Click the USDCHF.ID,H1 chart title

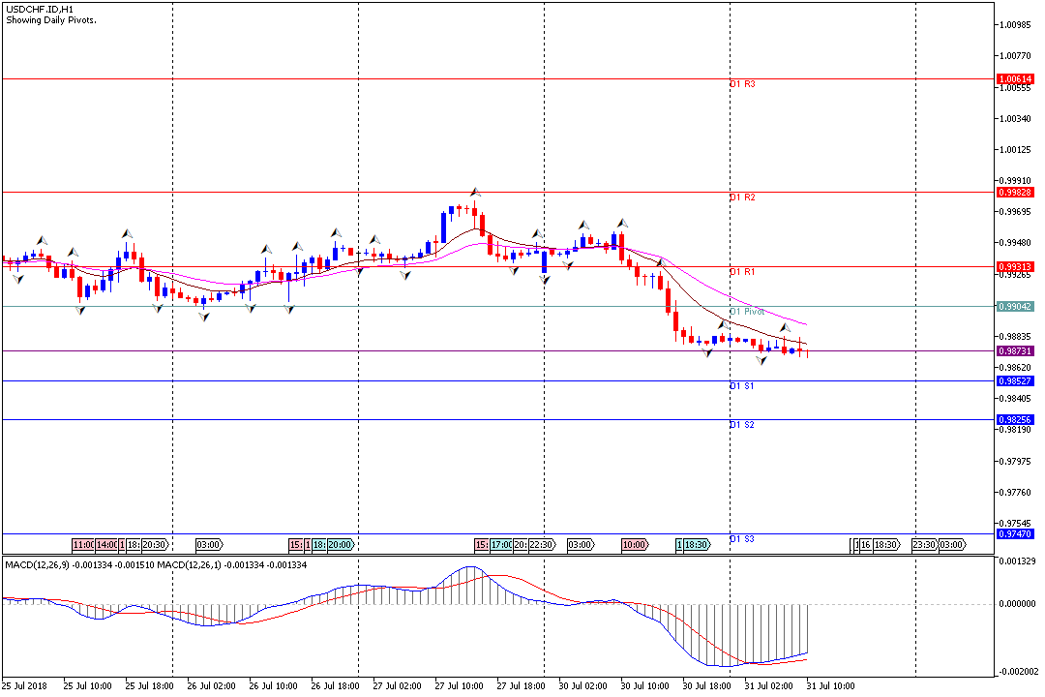pos(40,10)
